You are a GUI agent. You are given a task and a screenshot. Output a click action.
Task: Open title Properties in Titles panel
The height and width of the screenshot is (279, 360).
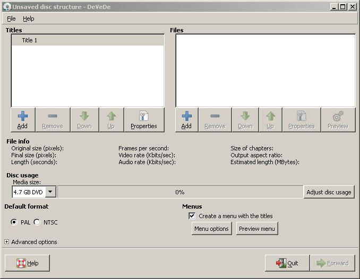click(x=144, y=120)
